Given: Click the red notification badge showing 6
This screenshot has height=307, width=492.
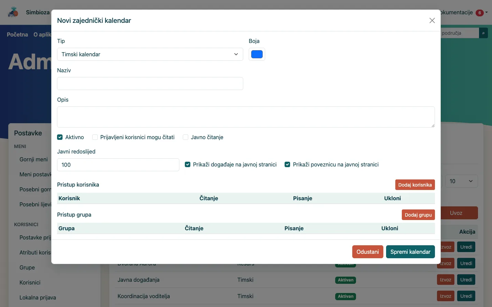Looking at the screenshot, I should click(x=480, y=13).
